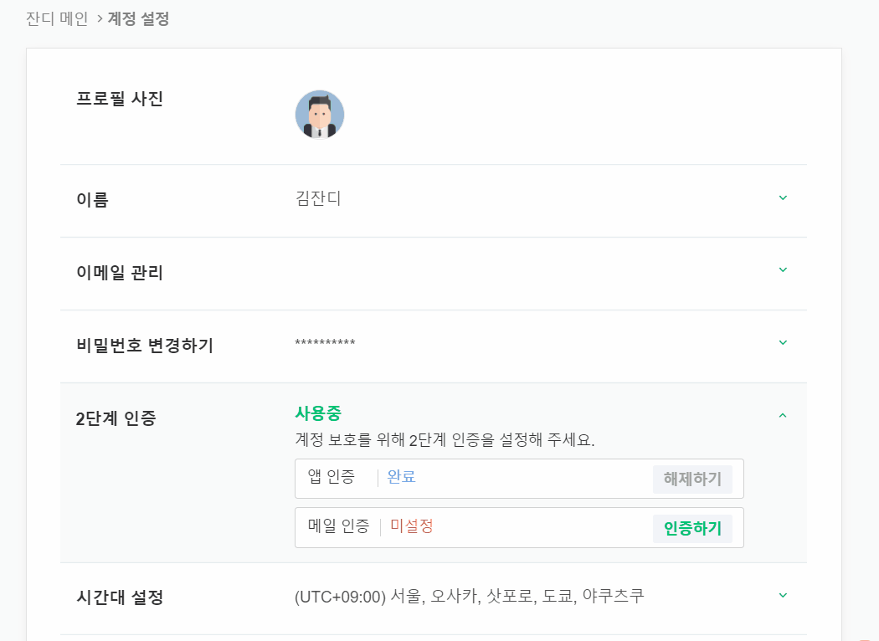Click the 2단계 인증 label
Screen dimensions: 879x641
116,418
